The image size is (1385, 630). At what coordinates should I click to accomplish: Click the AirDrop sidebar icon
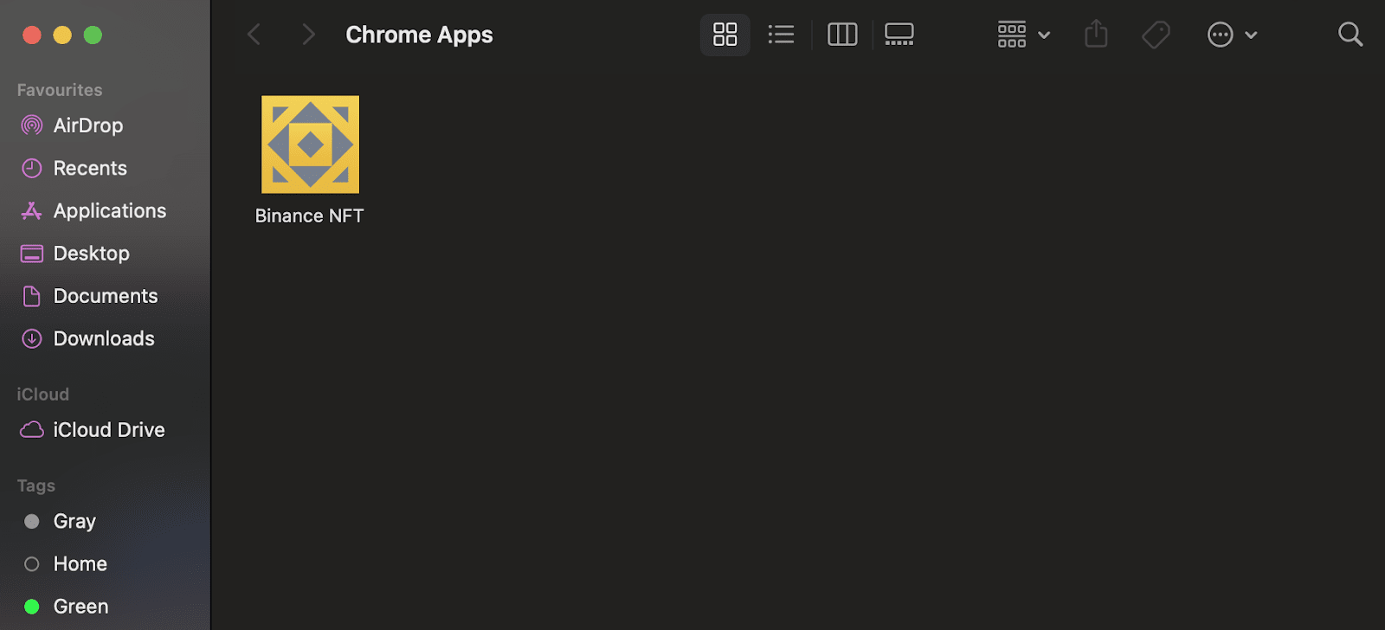click(32, 125)
